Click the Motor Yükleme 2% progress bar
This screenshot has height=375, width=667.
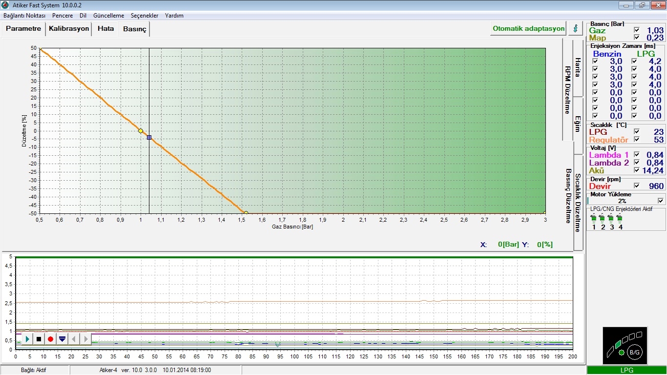point(622,201)
